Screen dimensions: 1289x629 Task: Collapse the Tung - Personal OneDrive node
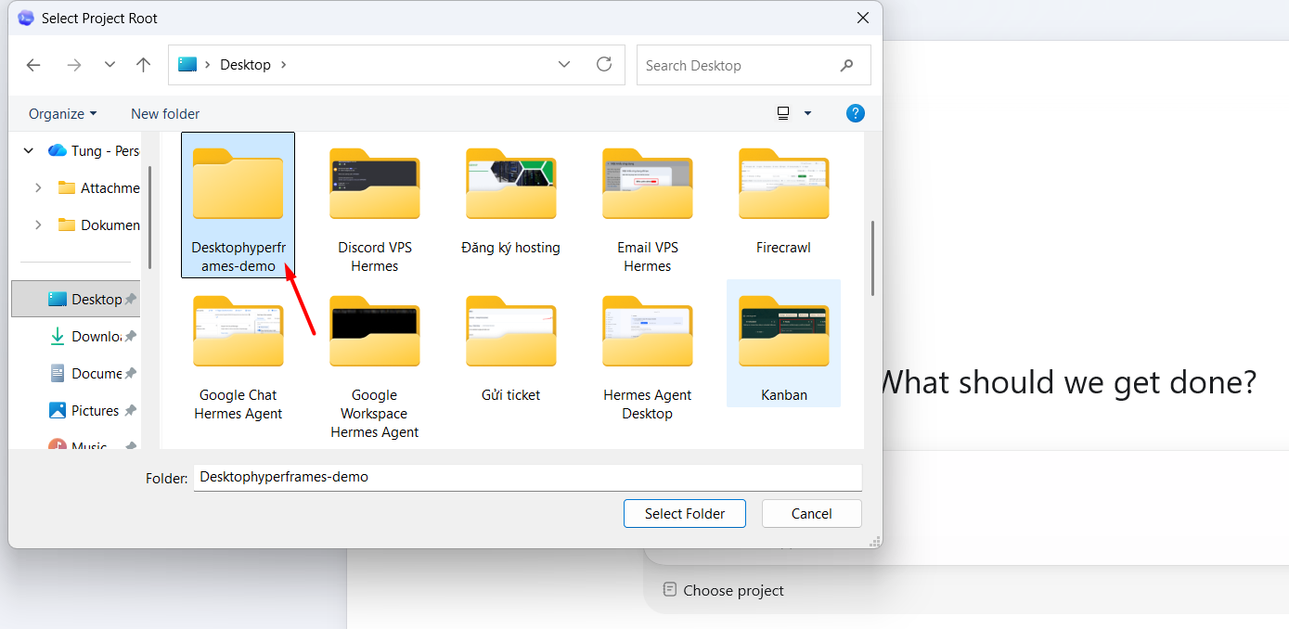point(28,150)
